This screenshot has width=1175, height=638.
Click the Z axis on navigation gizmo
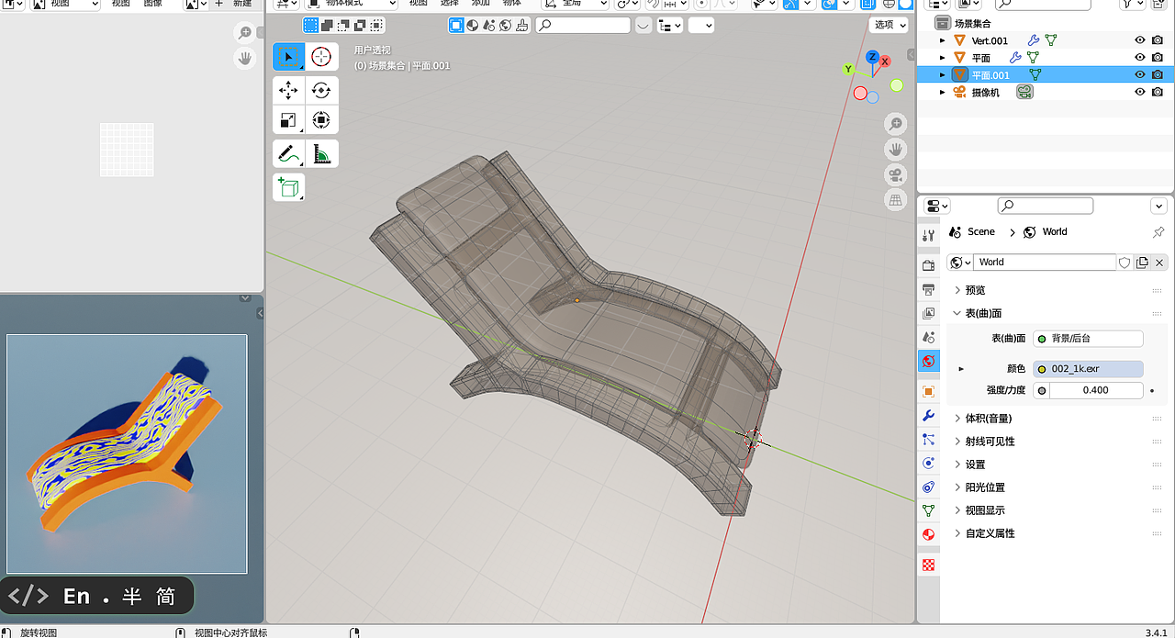pyautogui.click(x=872, y=57)
